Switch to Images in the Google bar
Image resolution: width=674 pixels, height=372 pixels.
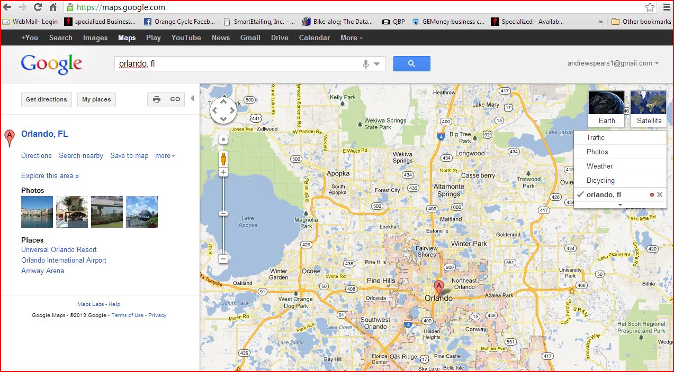95,38
